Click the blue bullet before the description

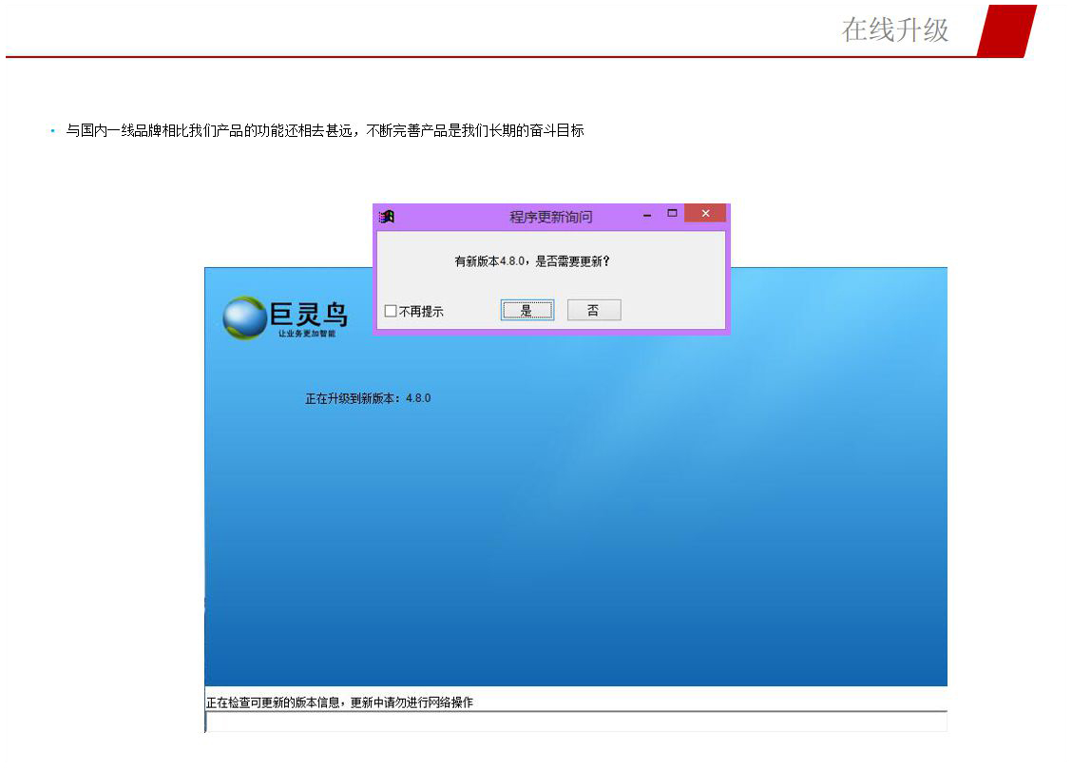[x=53, y=131]
